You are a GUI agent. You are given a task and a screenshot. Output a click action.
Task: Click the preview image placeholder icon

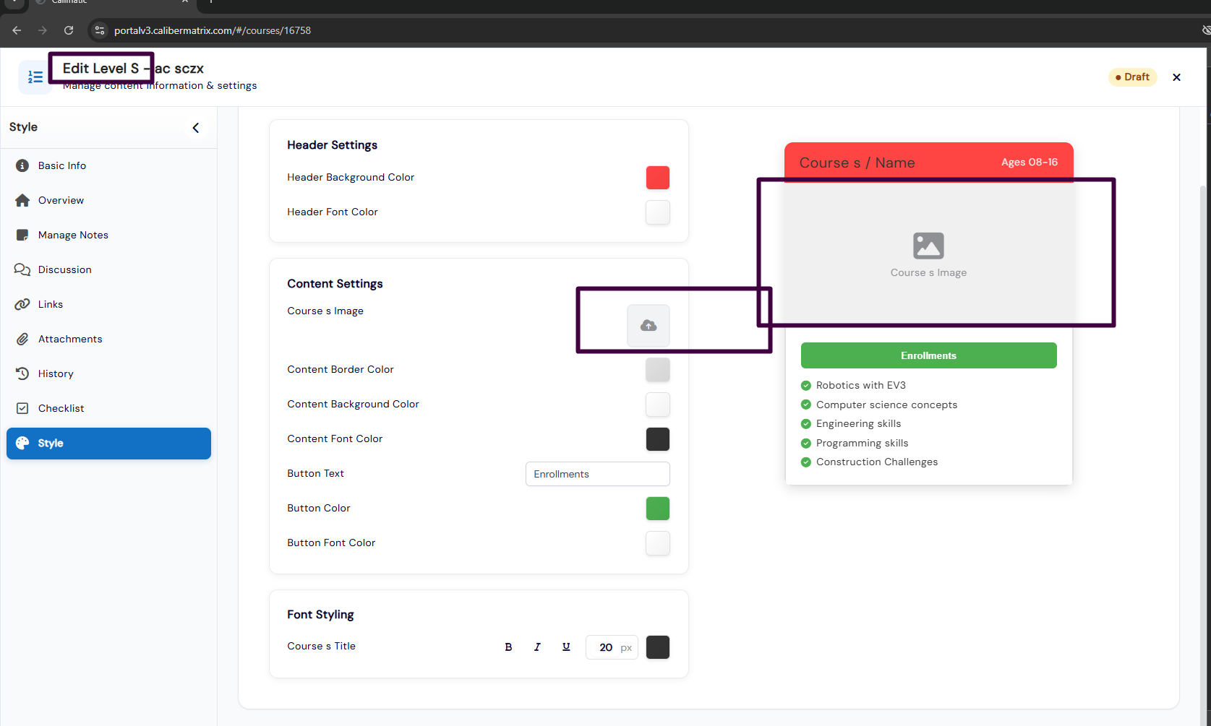pos(929,246)
